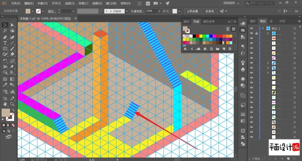Choose the Paintbrush tool
The height and width of the screenshot is (161, 302).
[12, 49]
